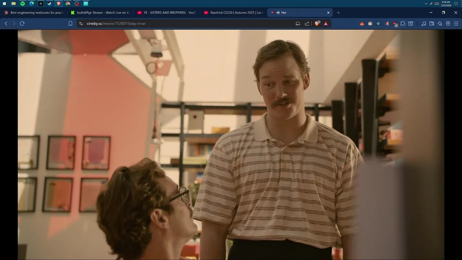Open the React Developer Tools extension
Viewport: 462px width, 260px height.
click(x=378, y=23)
